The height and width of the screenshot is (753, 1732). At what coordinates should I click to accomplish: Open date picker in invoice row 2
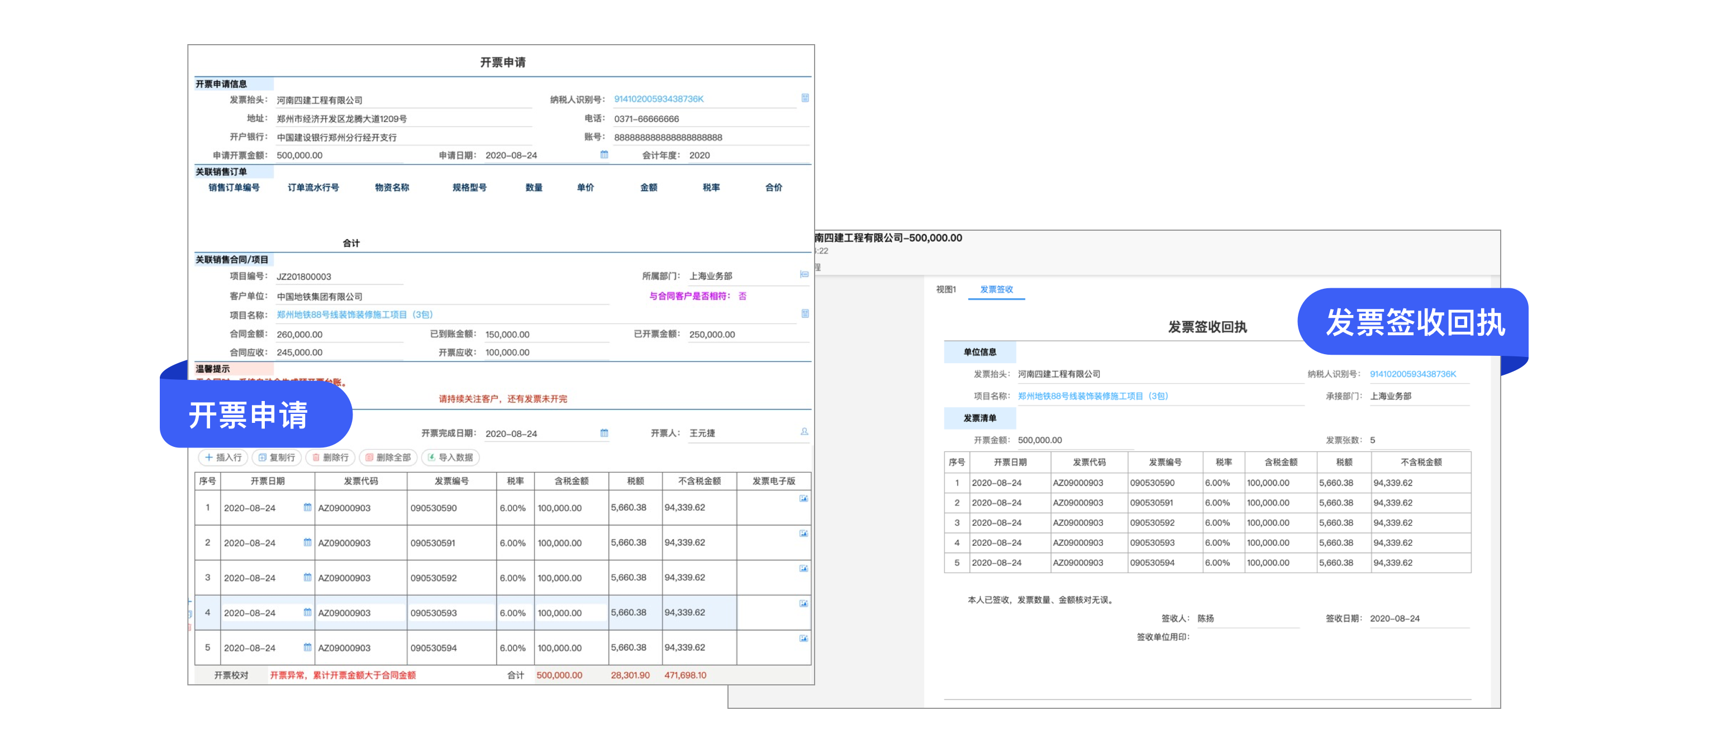(x=307, y=542)
